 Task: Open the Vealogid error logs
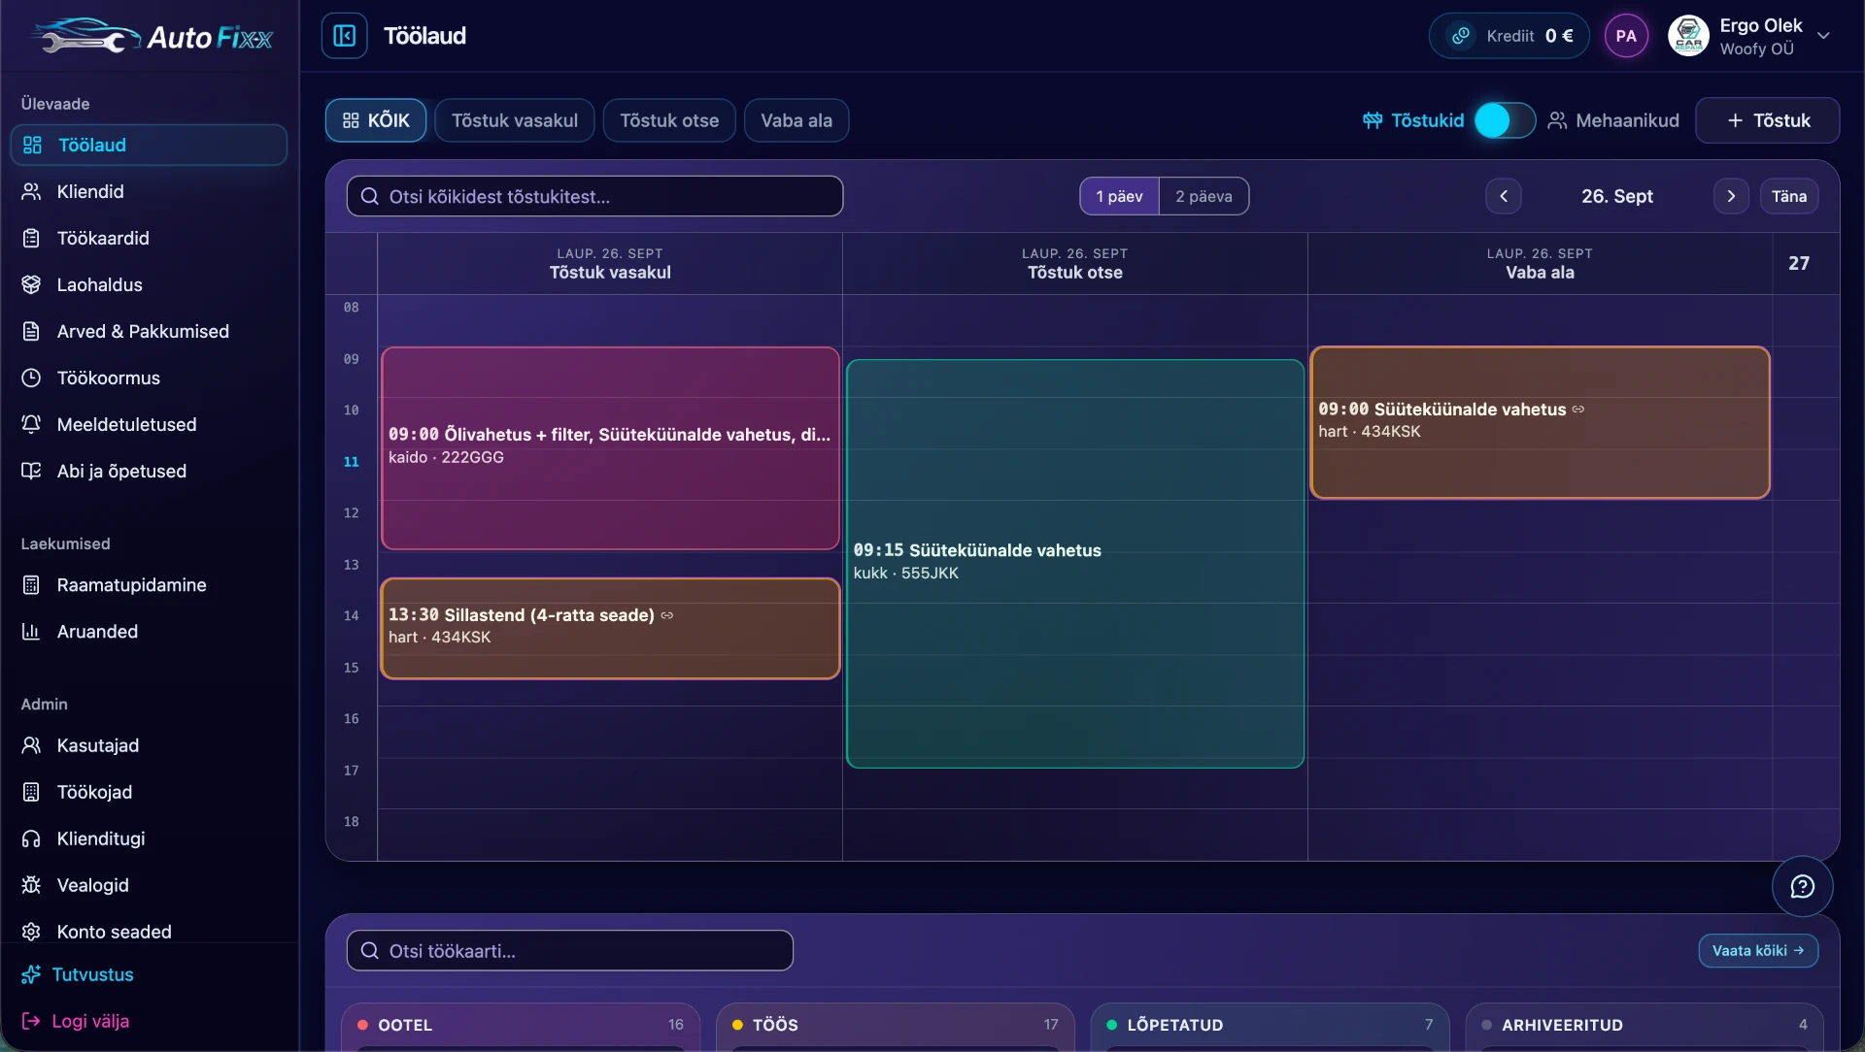[x=149, y=885]
